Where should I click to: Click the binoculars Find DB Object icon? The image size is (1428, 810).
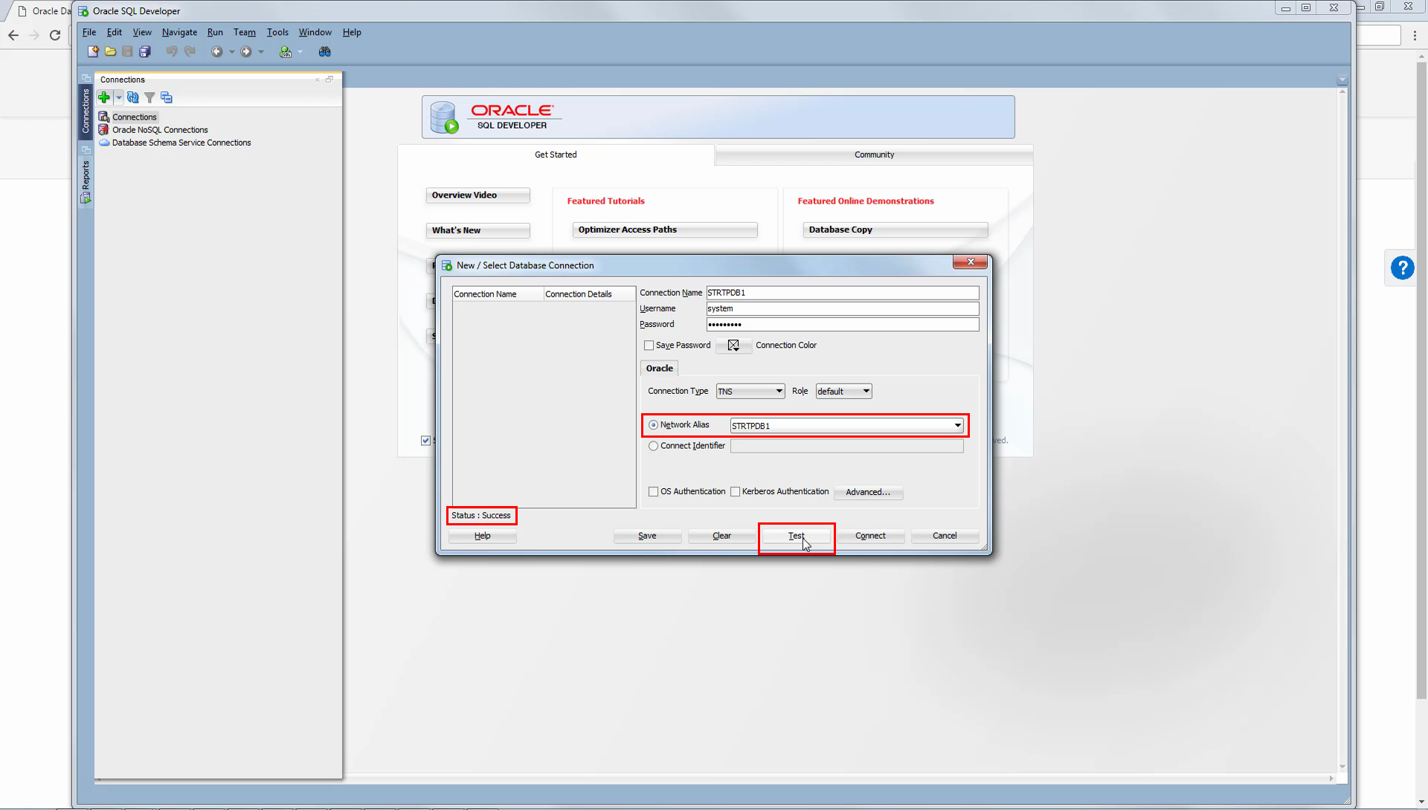tap(325, 52)
